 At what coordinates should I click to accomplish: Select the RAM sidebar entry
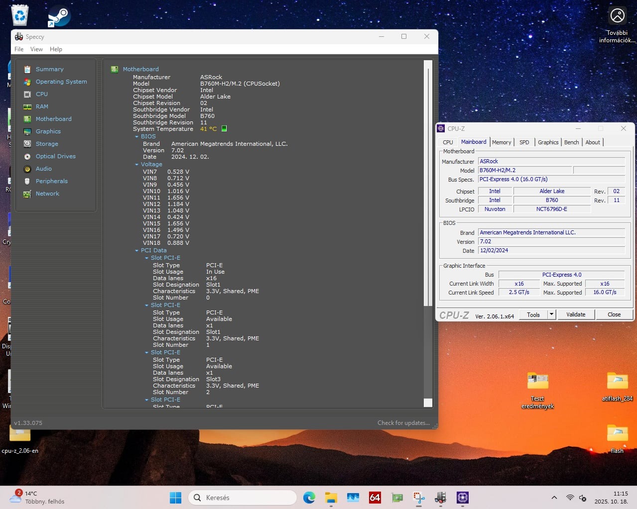point(42,106)
